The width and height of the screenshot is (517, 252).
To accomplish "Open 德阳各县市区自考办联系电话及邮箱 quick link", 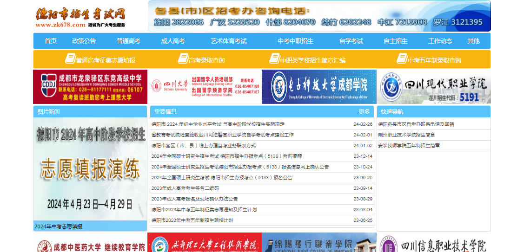I will point(416,124).
